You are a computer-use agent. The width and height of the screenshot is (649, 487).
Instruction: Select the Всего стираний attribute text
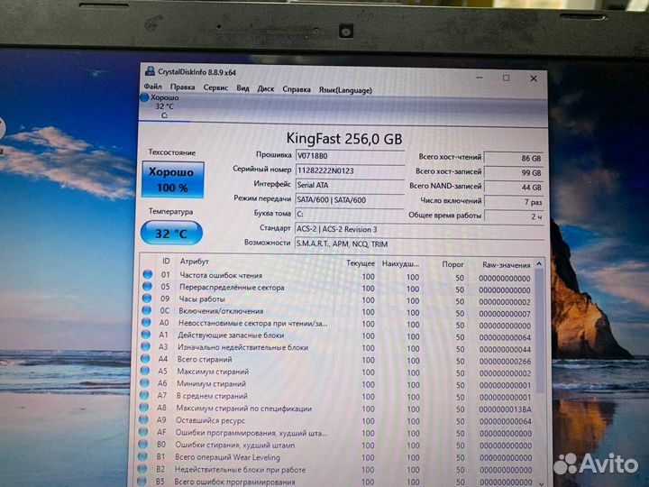pyautogui.click(x=205, y=360)
